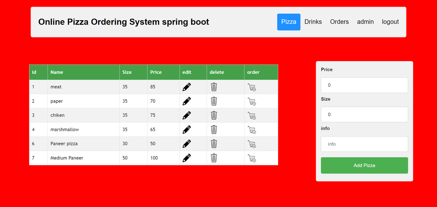Viewport: 437px width, 207px height.
Task: Edit the marshmallow pizza row
Action: (187, 130)
